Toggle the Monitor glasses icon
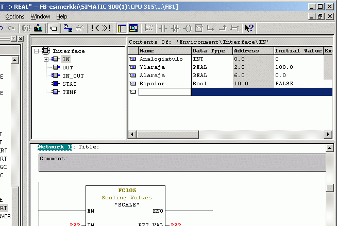This screenshot has width=337, height=226. pyautogui.click(x=79, y=28)
